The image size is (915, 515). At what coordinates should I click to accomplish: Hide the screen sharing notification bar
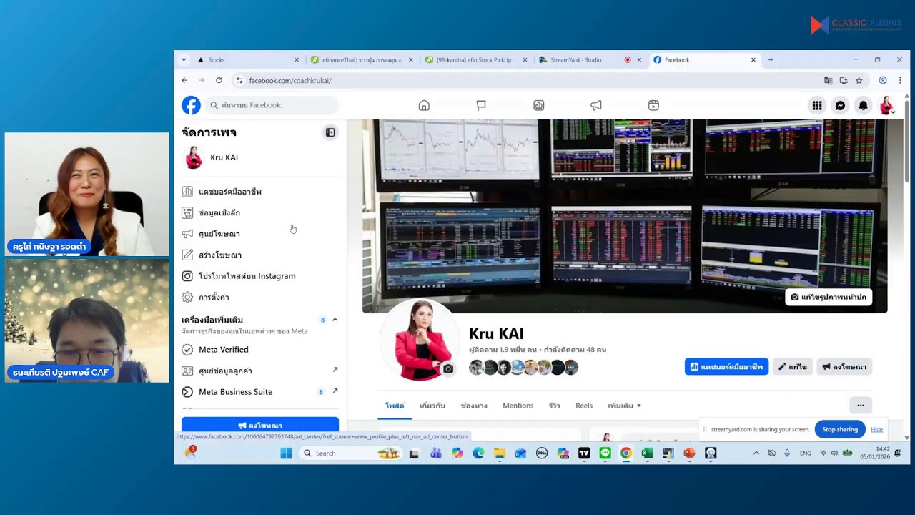click(x=877, y=429)
